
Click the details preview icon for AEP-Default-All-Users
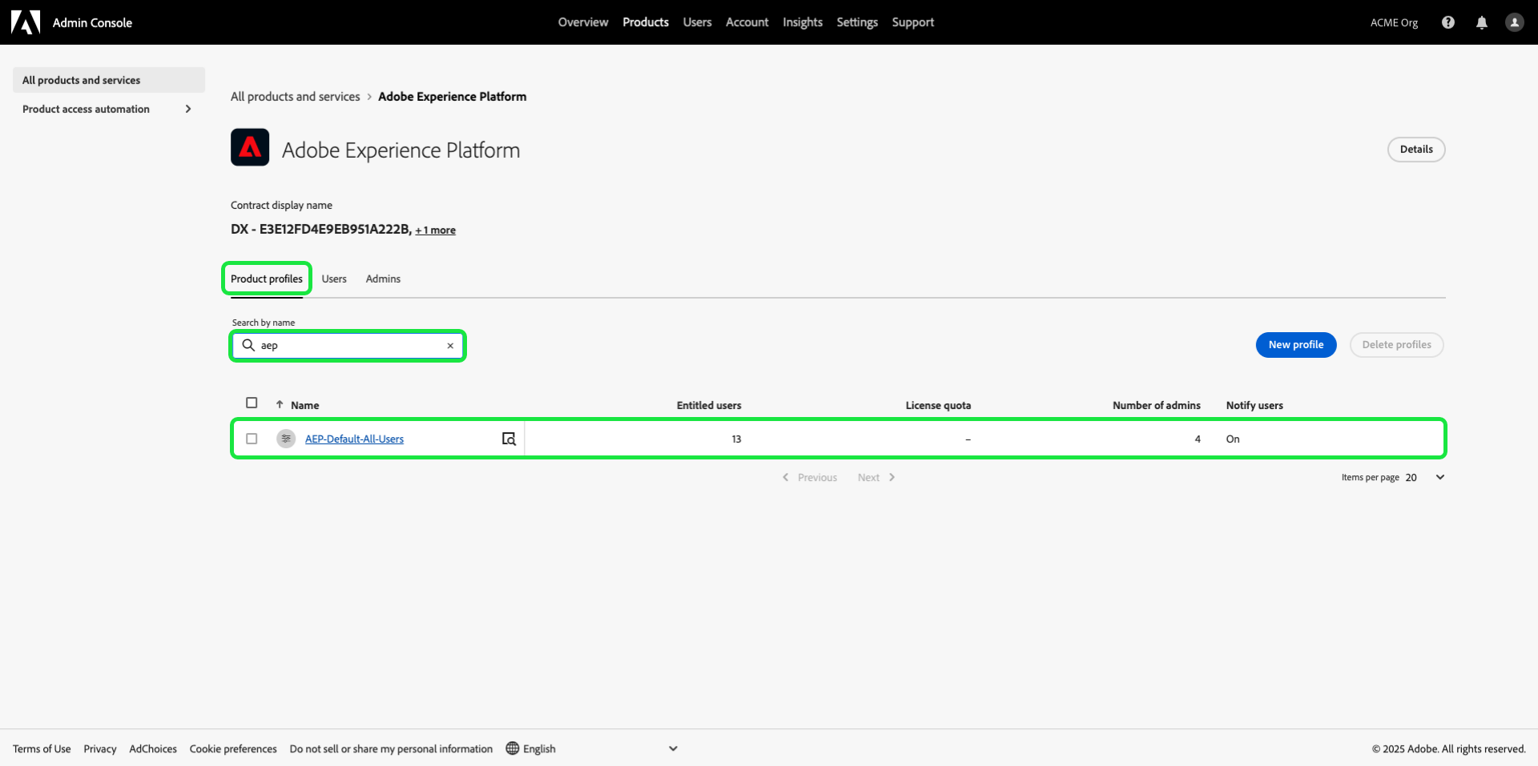509,439
